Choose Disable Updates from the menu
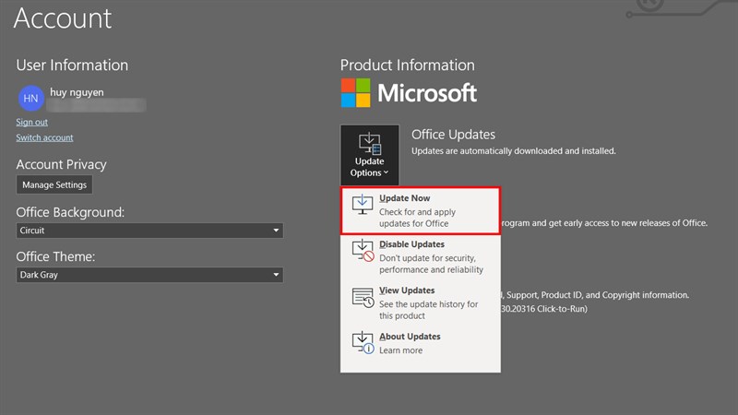This screenshot has height=415, width=738. pos(421,256)
